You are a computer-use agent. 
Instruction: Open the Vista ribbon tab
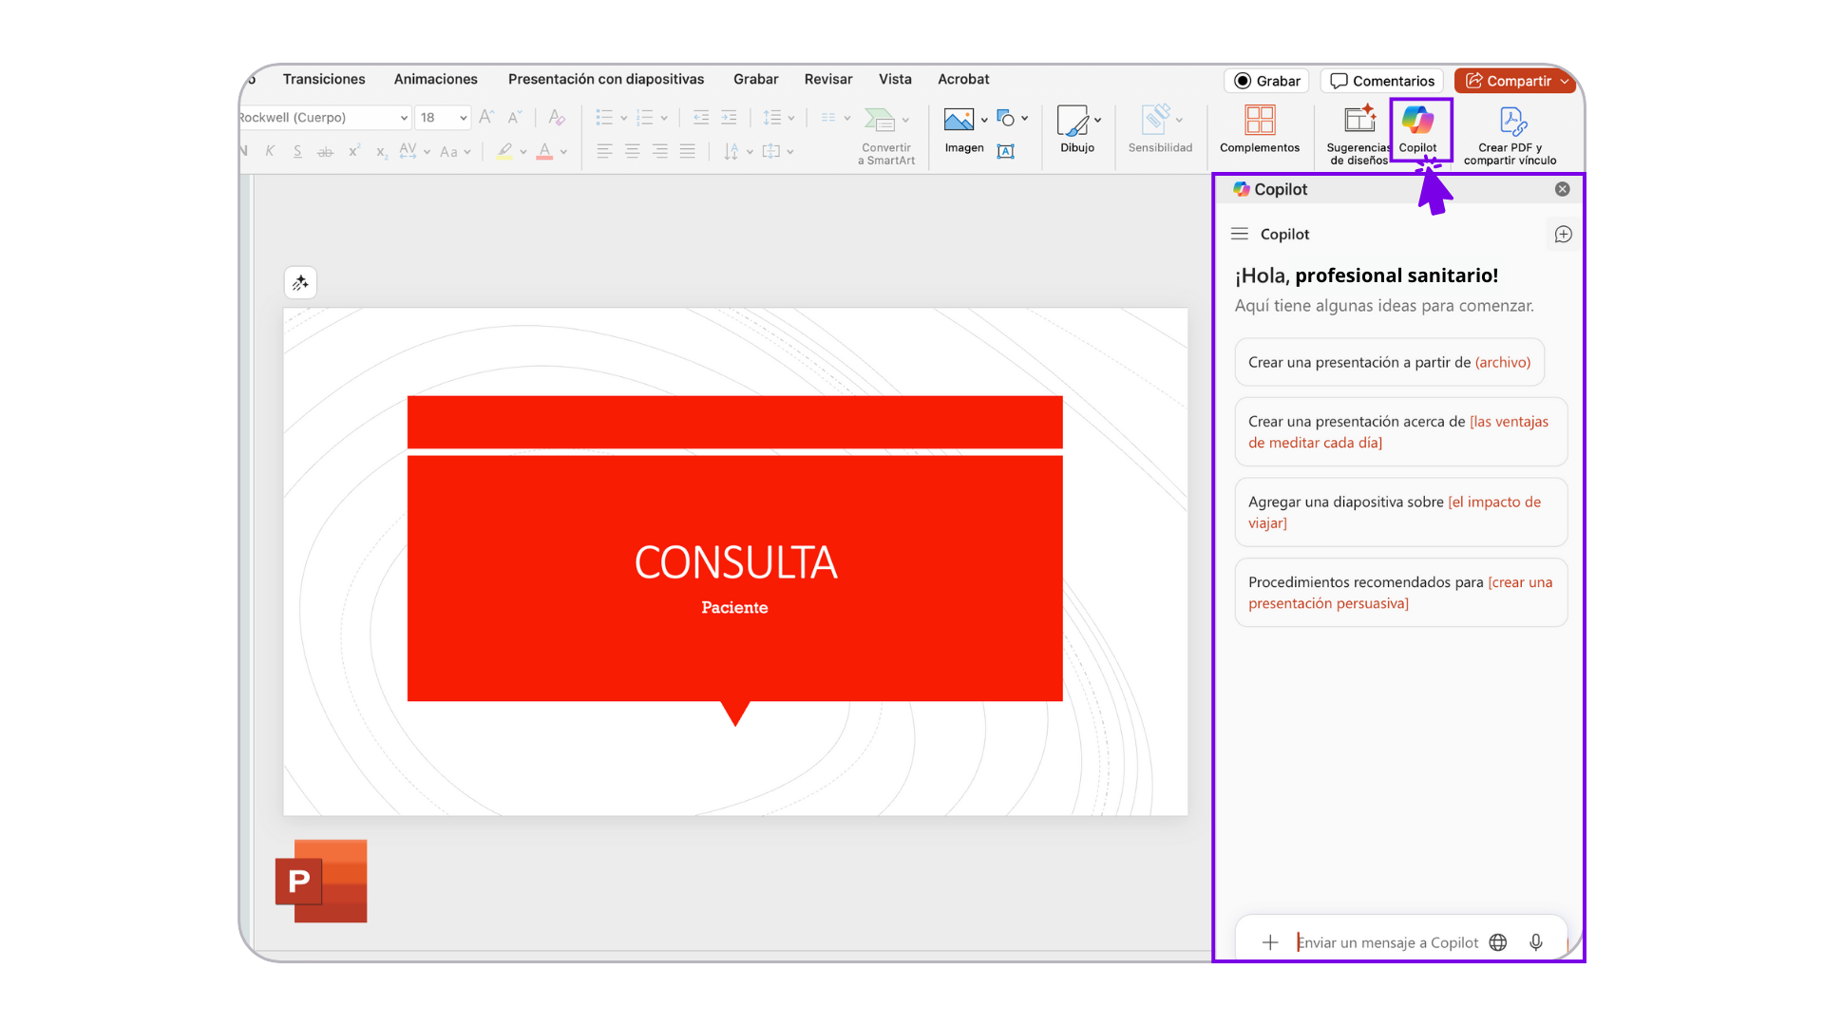click(x=895, y=79)
